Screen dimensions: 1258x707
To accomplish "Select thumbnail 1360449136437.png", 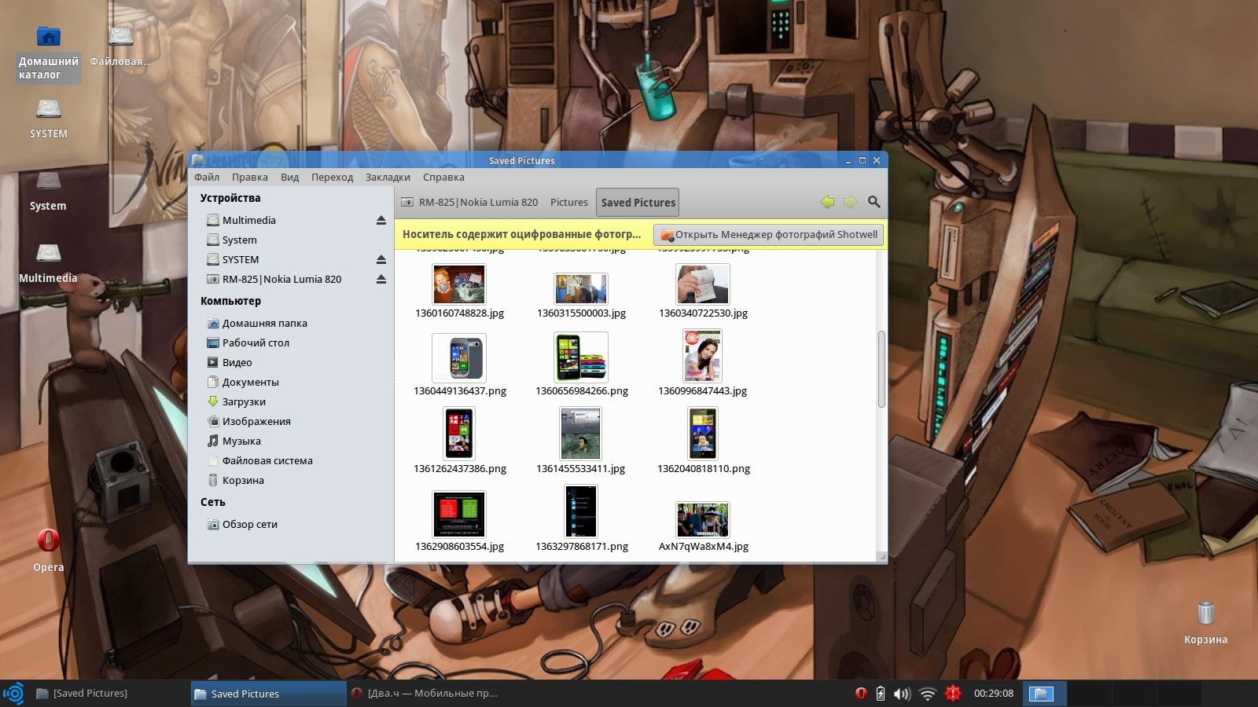I will coord(459,358).
